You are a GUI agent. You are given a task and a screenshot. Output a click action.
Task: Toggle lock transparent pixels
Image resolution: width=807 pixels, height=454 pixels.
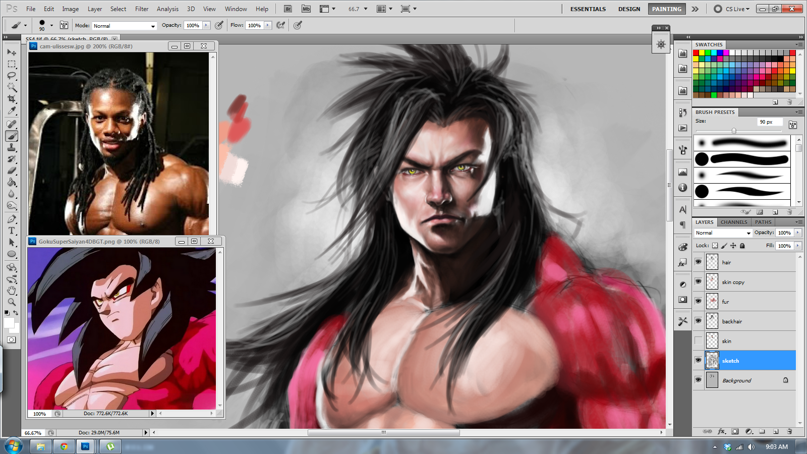pyautogui.click(x=715, y=246)
